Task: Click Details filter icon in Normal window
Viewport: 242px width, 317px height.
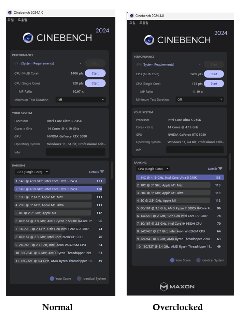Action: point(102,172)
